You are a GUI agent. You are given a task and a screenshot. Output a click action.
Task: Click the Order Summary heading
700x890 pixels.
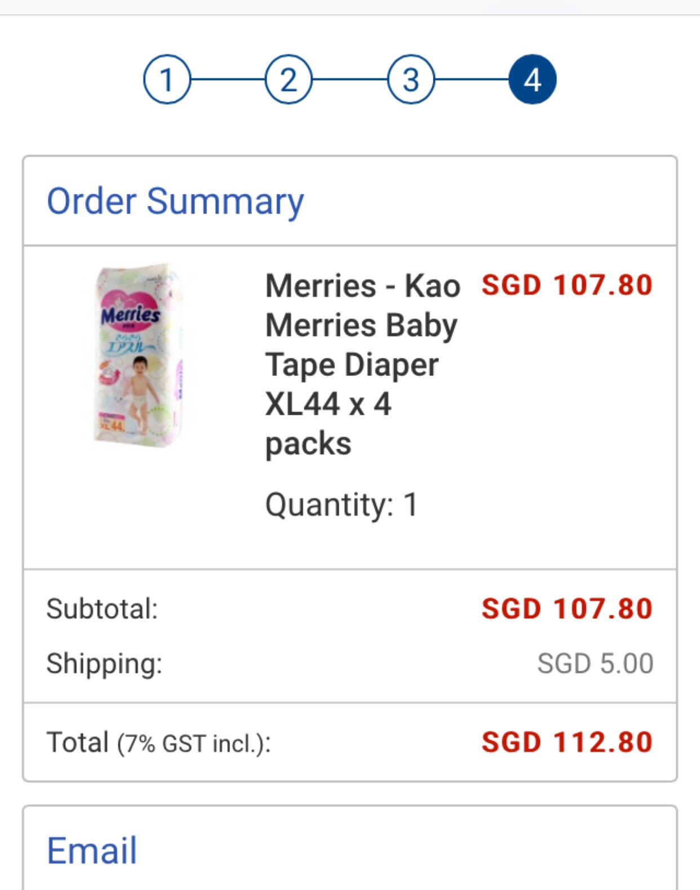tap(175, 201)
